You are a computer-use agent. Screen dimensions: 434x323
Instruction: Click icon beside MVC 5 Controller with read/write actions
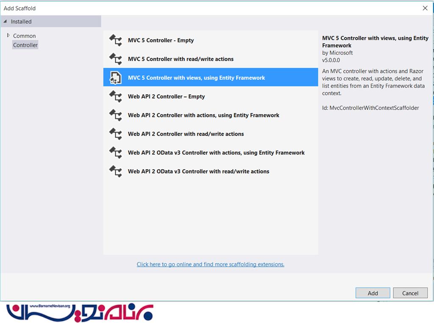pos(115,59)
